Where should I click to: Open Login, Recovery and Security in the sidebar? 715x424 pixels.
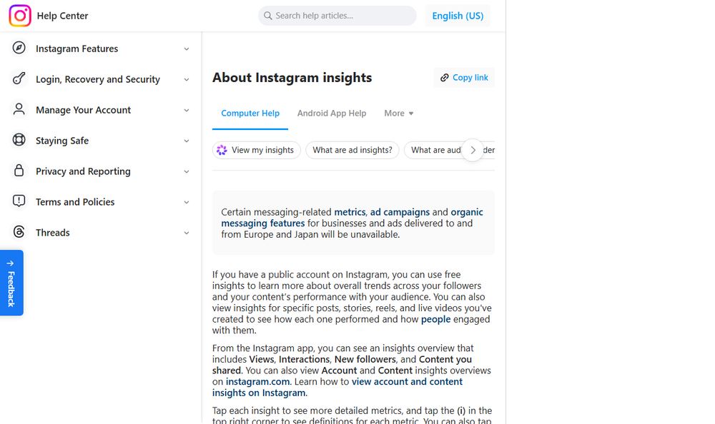pos(100,79)
